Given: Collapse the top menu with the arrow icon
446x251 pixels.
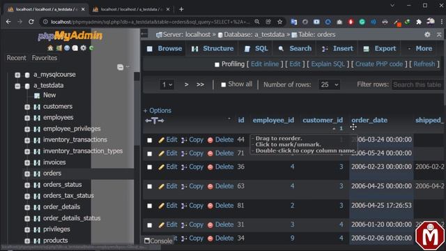Looking at the screenshot, I should [x=439, y=34].
